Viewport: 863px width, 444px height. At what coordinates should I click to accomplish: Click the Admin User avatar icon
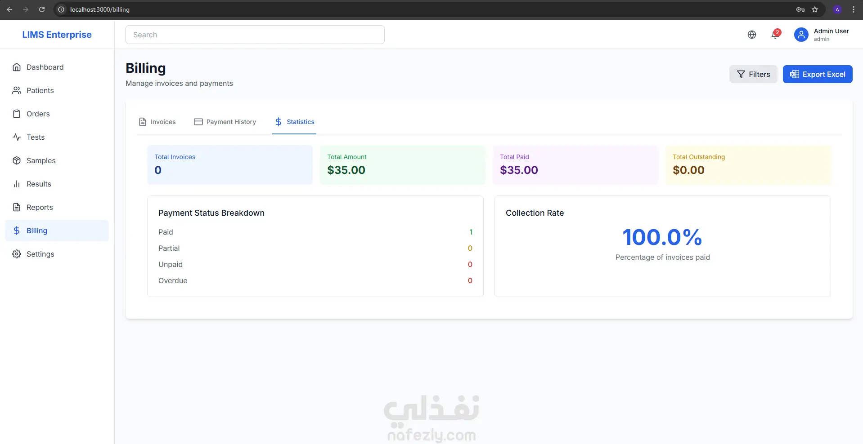coord(801,35)
